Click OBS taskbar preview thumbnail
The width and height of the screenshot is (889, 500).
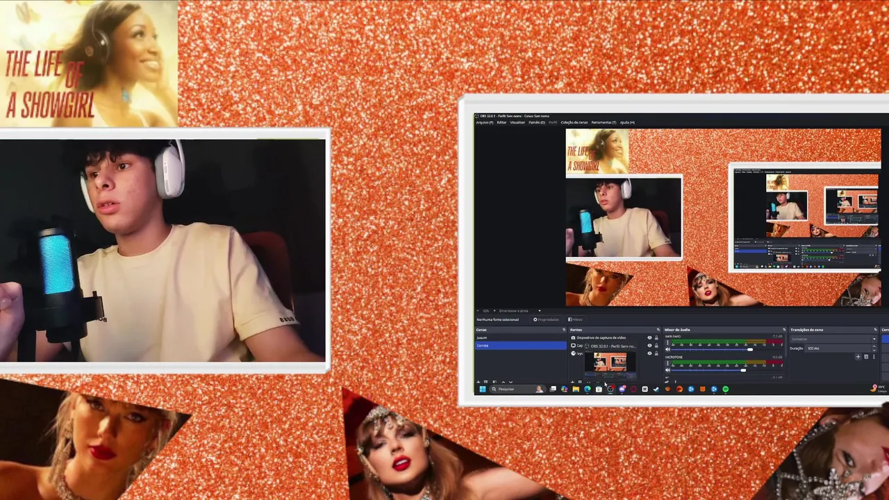[610, 364]
